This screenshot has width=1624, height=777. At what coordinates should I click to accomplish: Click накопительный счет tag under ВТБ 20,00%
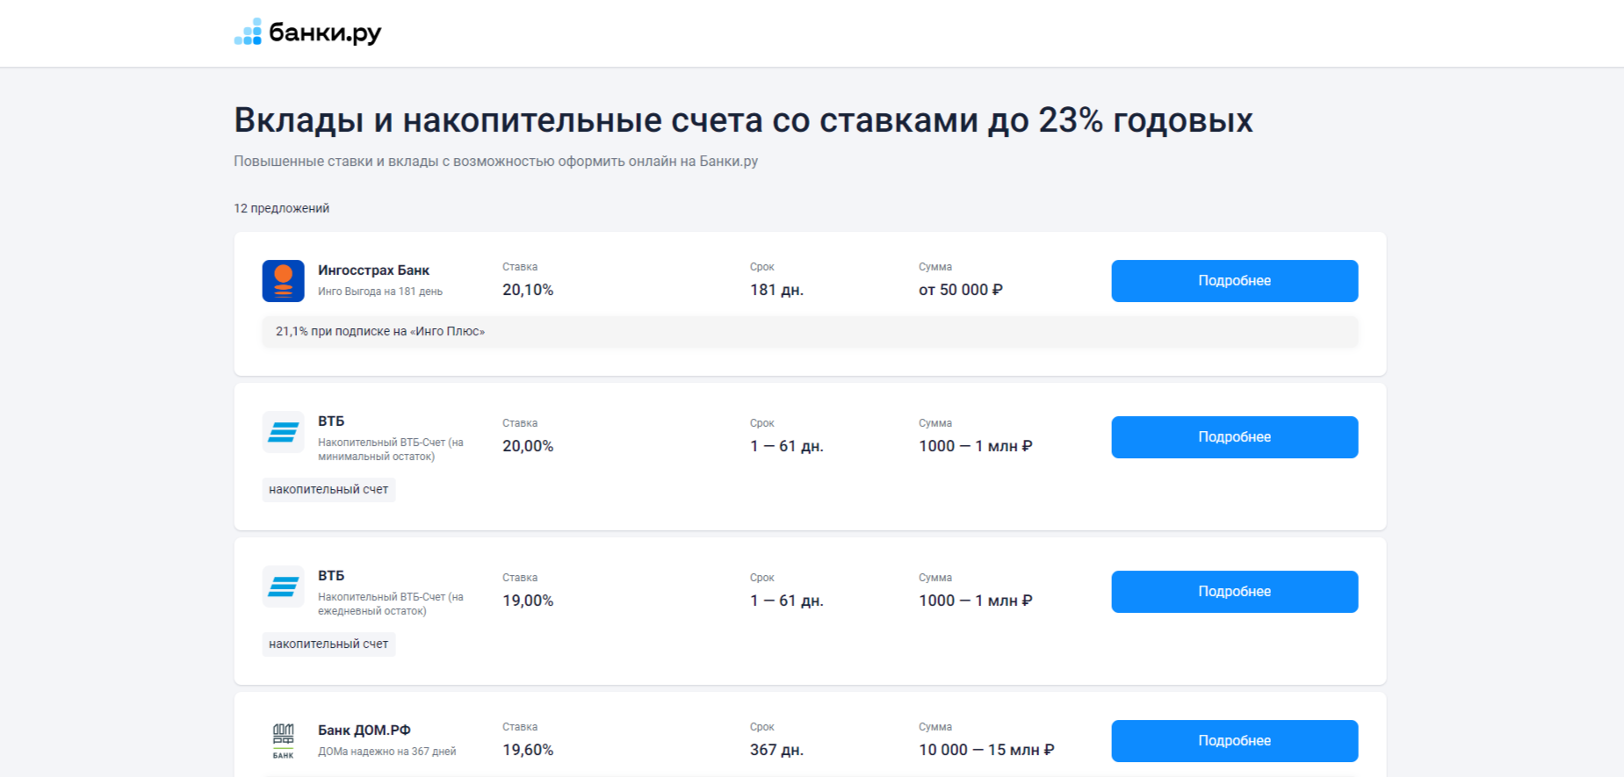328,490
